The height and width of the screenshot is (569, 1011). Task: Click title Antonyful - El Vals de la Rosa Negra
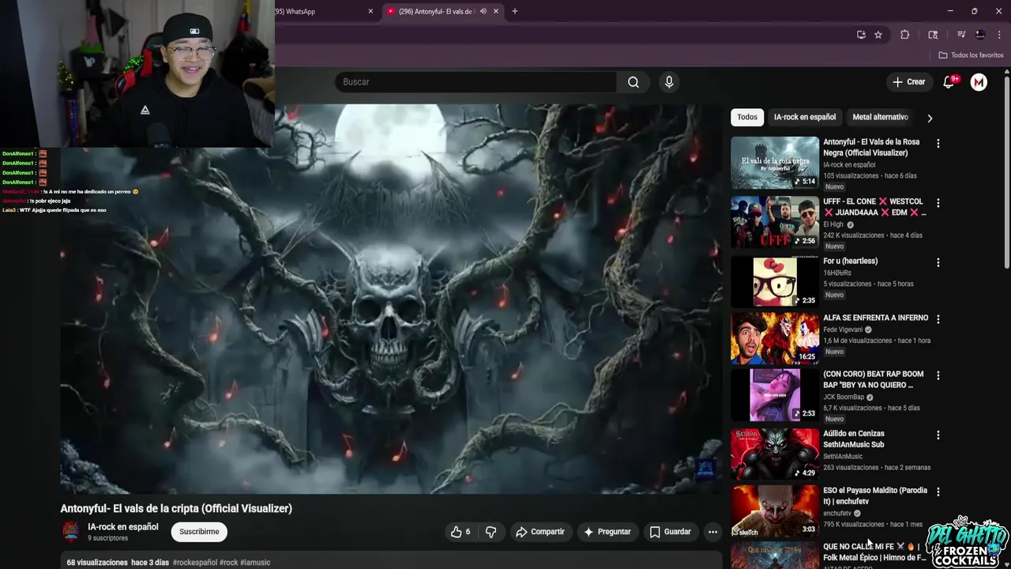tap(871, 148)
